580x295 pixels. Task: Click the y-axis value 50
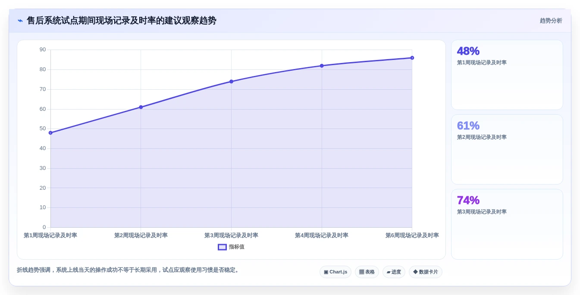[x=43, y=129]
